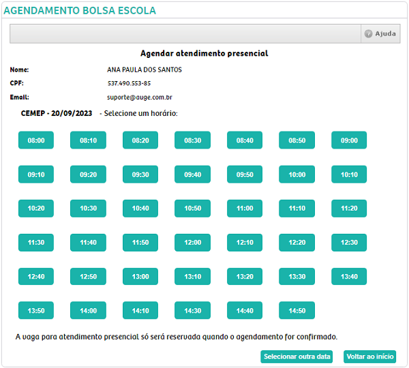Click the Ajuda help icon
The width and height of the screenshot is (409, 368).
[x=369, y=34]
